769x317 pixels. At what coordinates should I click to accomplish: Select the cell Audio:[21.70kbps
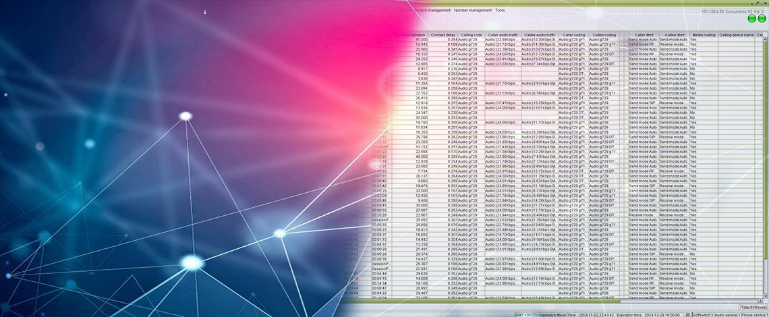click(x=503, y=84)
